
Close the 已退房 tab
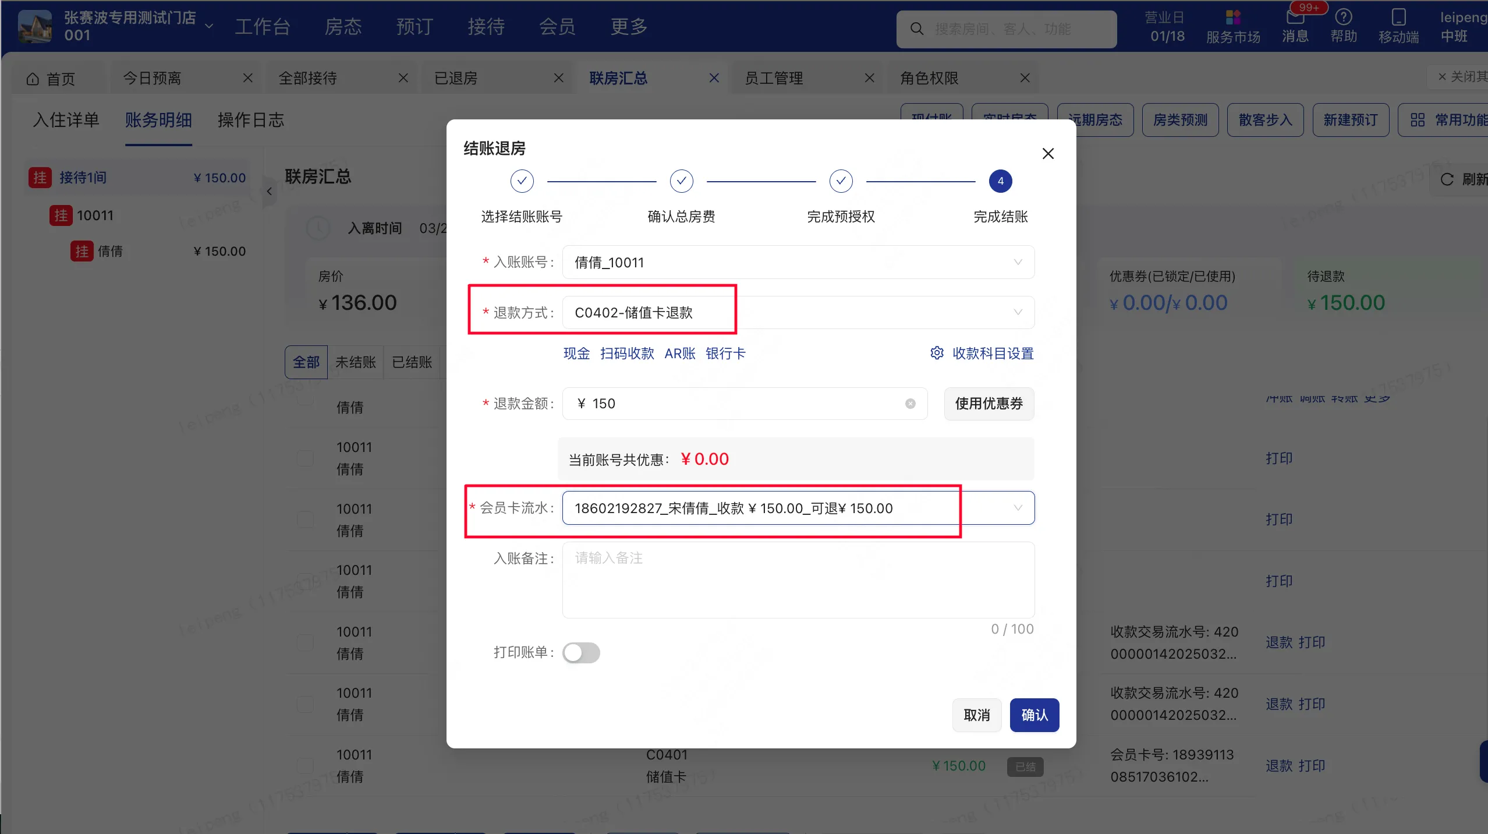[x=559, y=77]
